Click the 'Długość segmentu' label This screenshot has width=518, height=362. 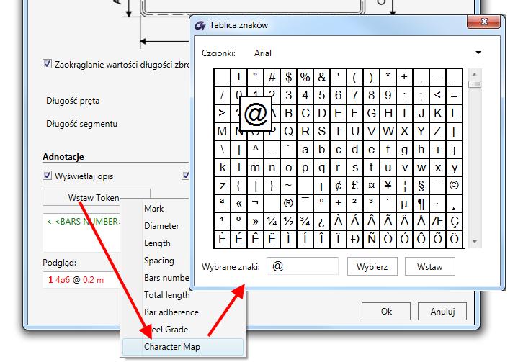pos(81,124)
